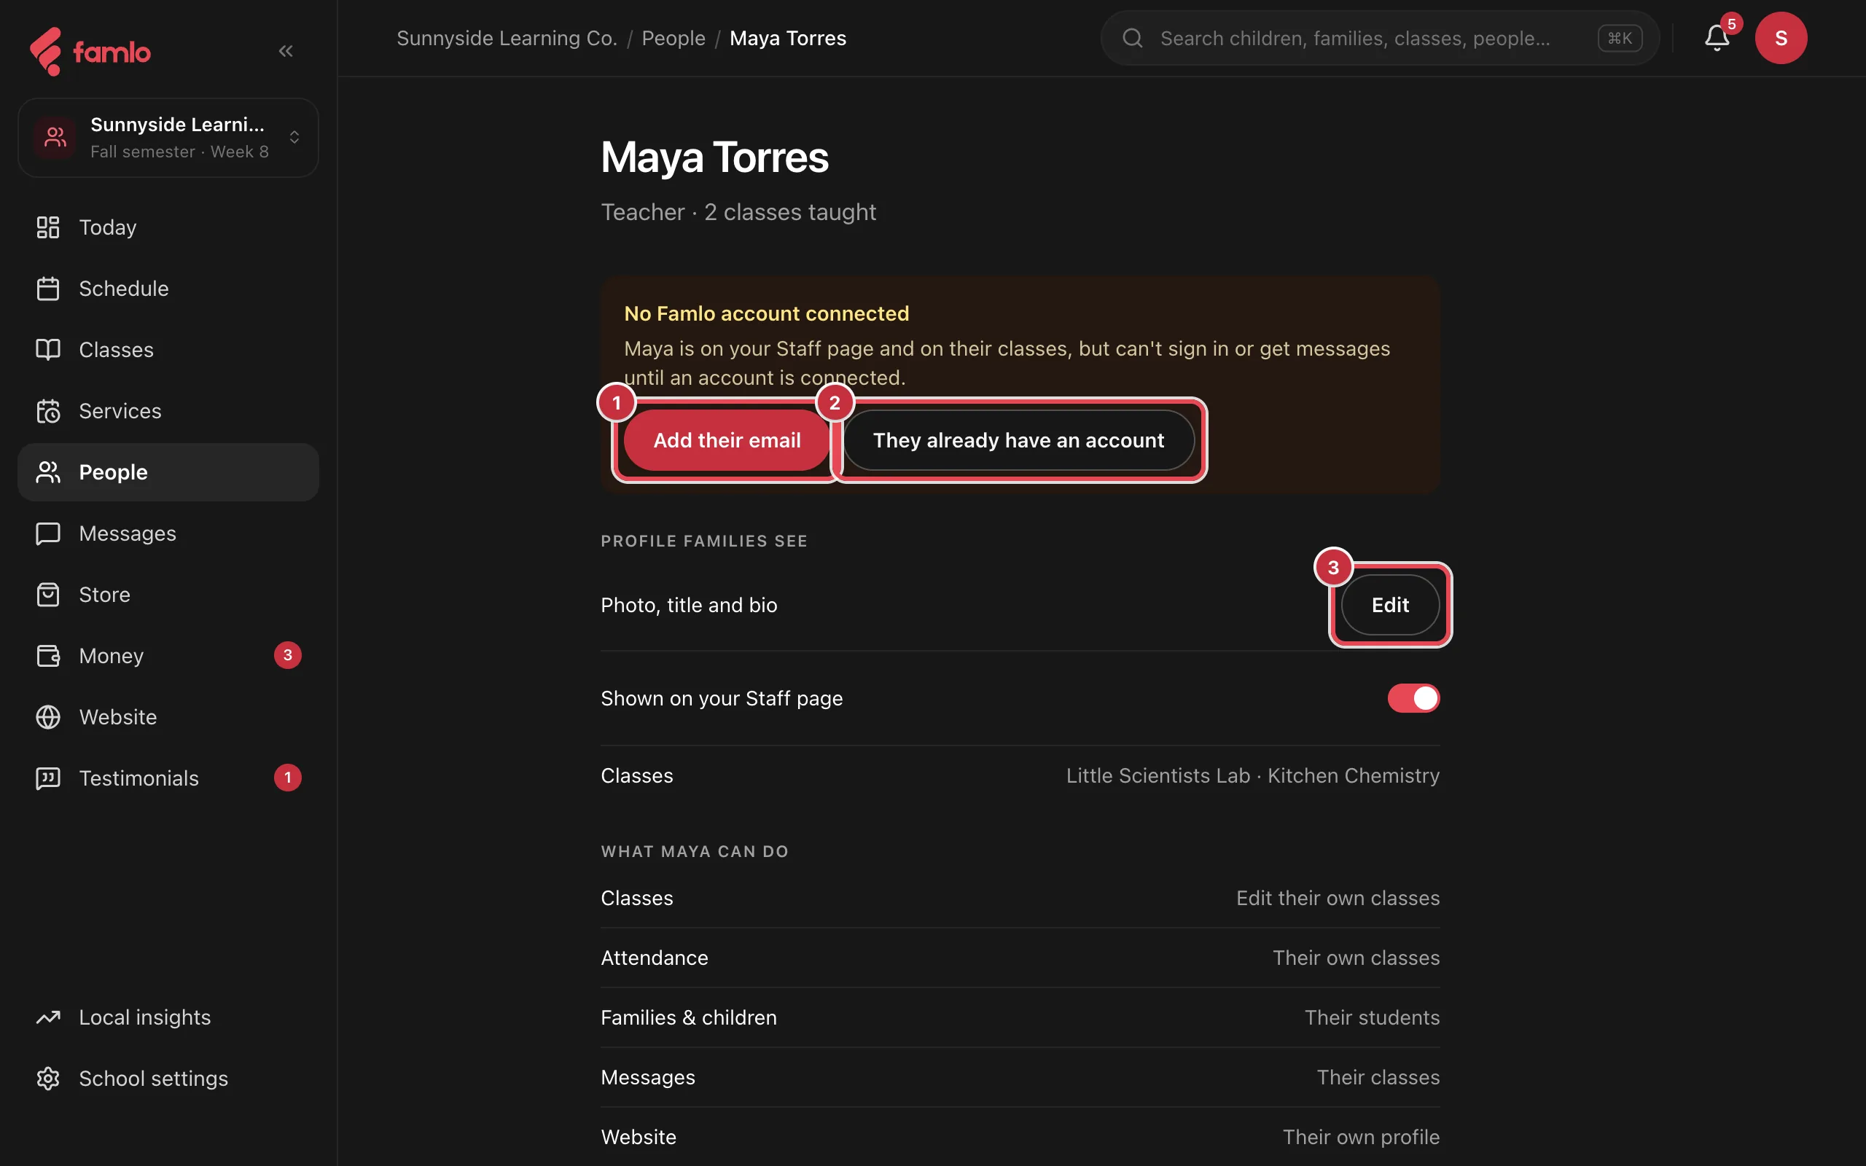Click the Maya Torres page heading

point(714,157)
